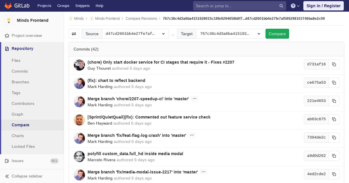
Task: Click the Issues count badge 801
Action: click(x=54, y=161)
